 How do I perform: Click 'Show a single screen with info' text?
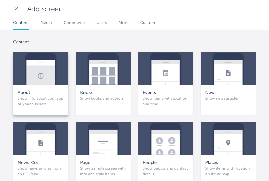tap(103, 171)
